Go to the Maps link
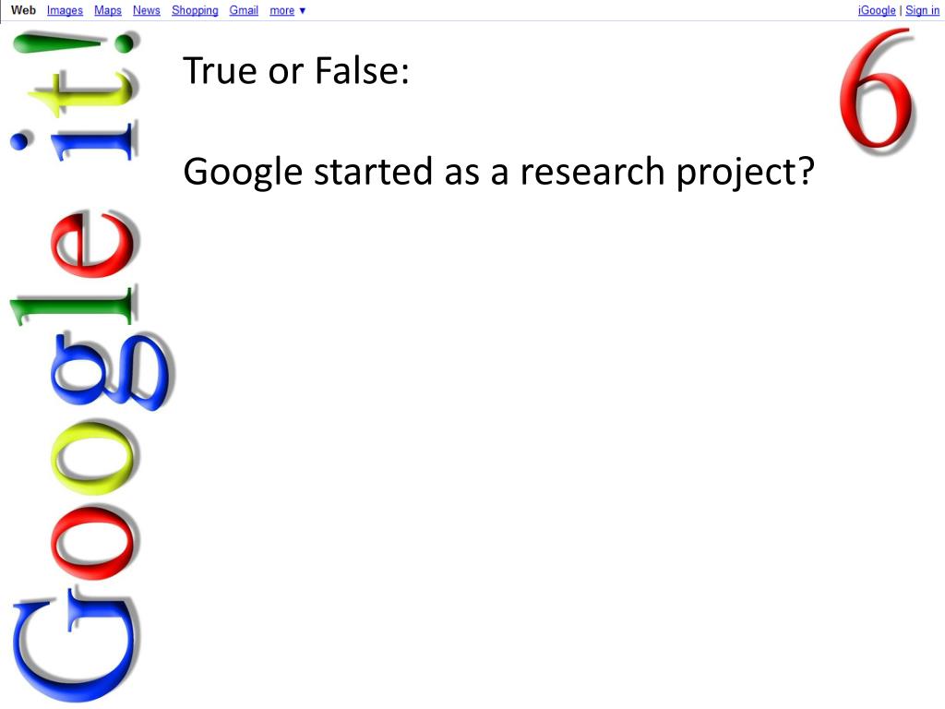This screenshot has height=709, width=945. click(108, 10)
